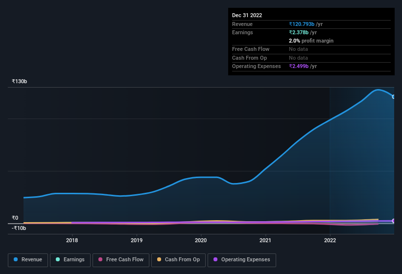Click Operating Expenses label in tooltip

click(x=257, y=67)
